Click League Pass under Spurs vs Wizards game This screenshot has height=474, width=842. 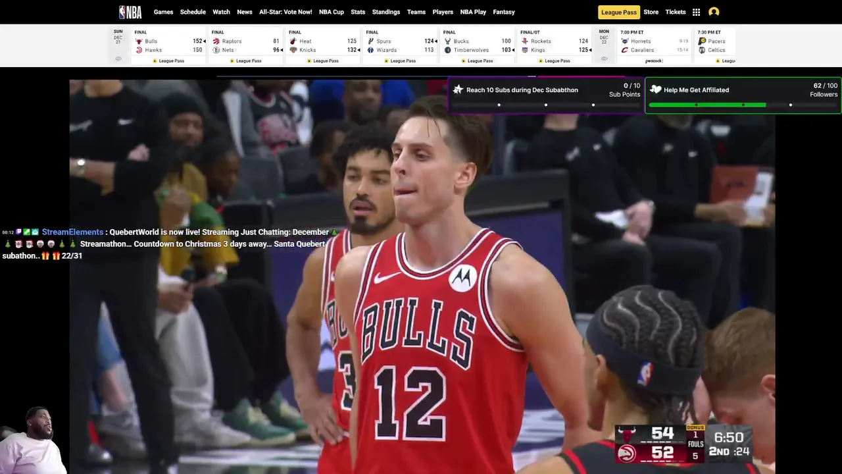(x=400, y=61)
